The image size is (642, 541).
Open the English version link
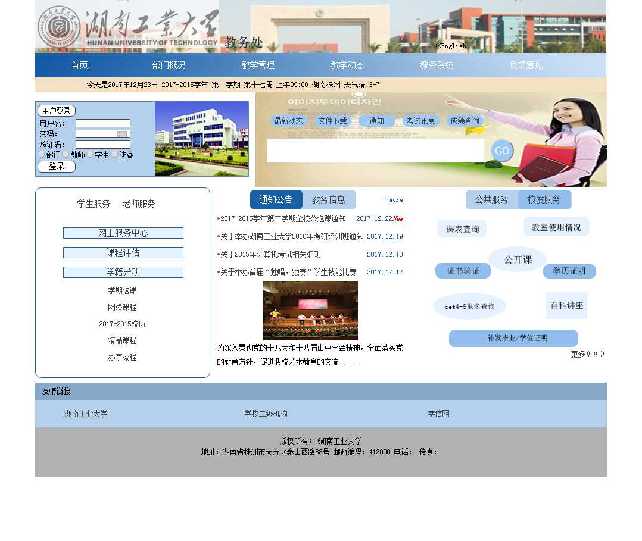tap(451, 46)
